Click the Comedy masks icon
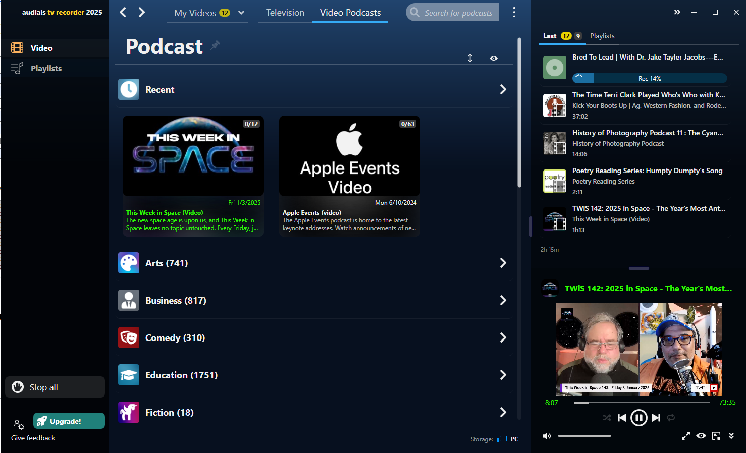This screenshot has width=746, height=453. 129,337
